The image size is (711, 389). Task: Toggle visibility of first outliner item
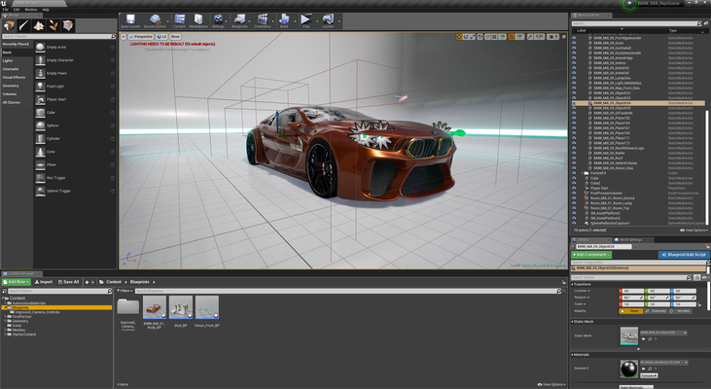pyautogui.click(x=575, y=37)
